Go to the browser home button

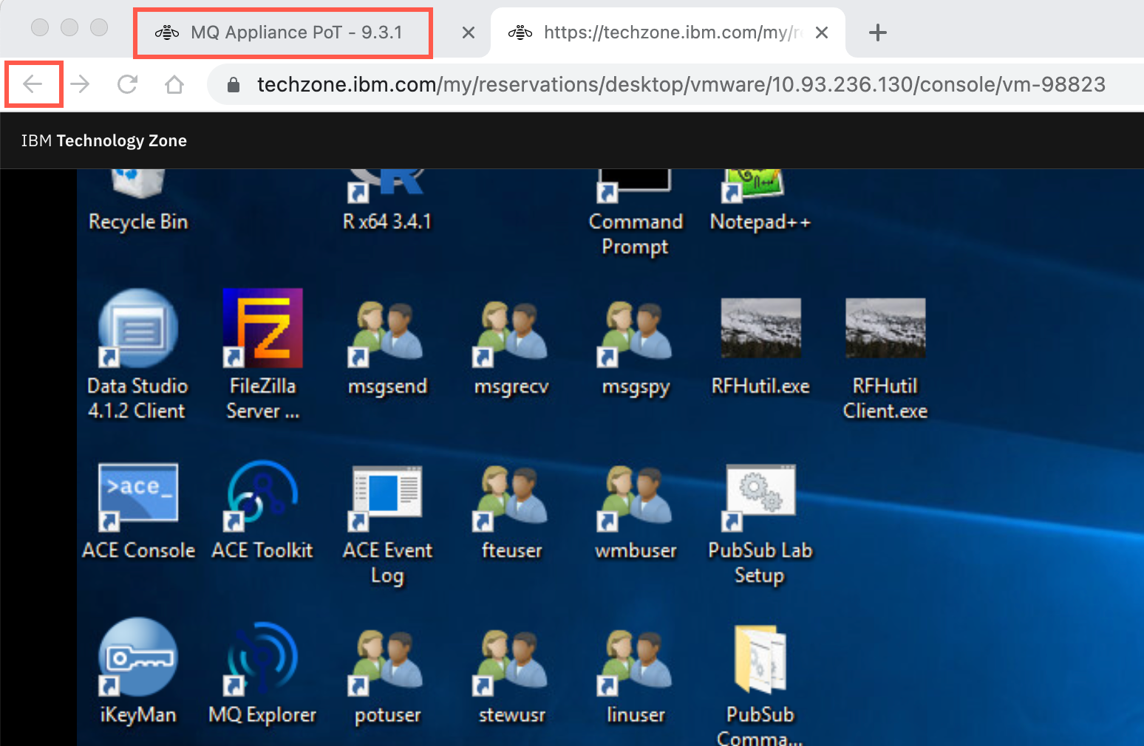click(x=174, y=84)
